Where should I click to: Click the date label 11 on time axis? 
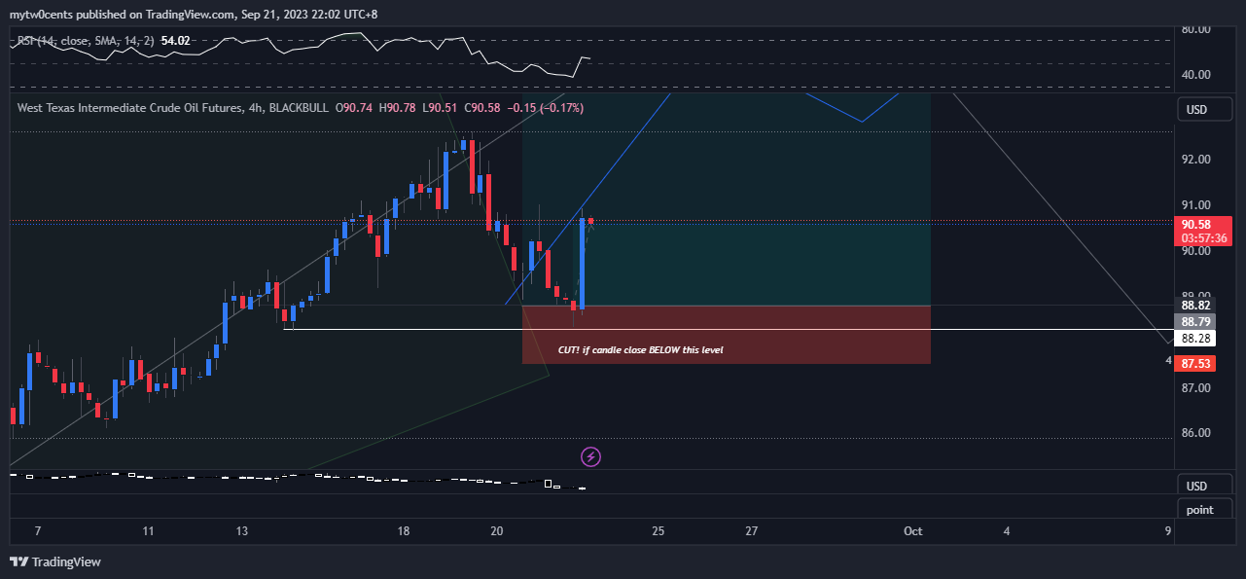(x=148, y=531)
